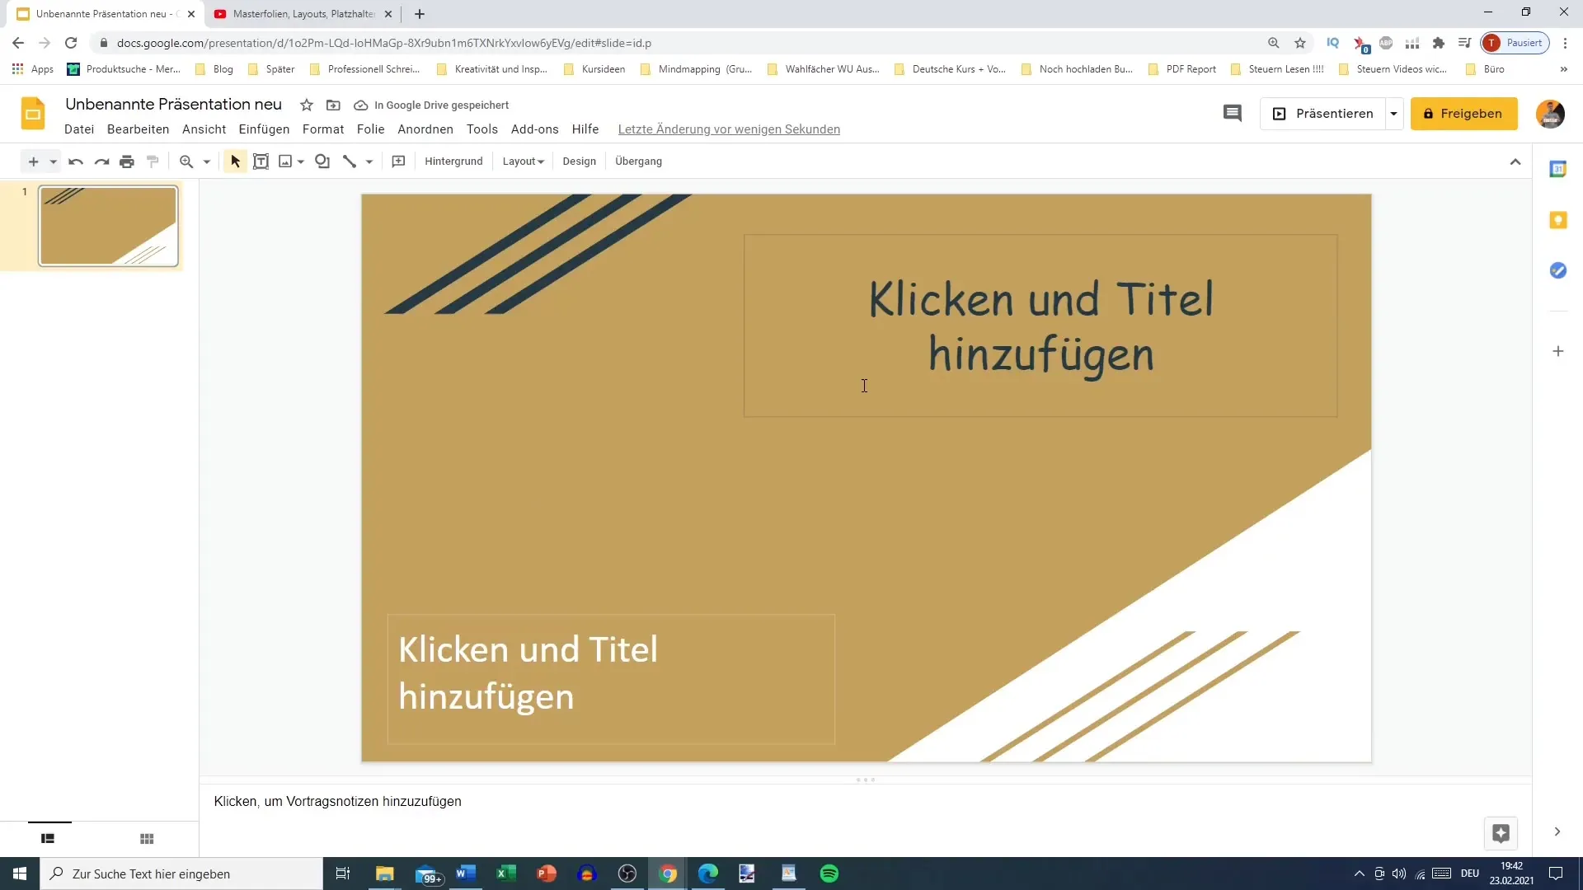This screenshot has height=890, width=1583.
Task: Expand the Add-ons menu item
Action: [533, 129]
